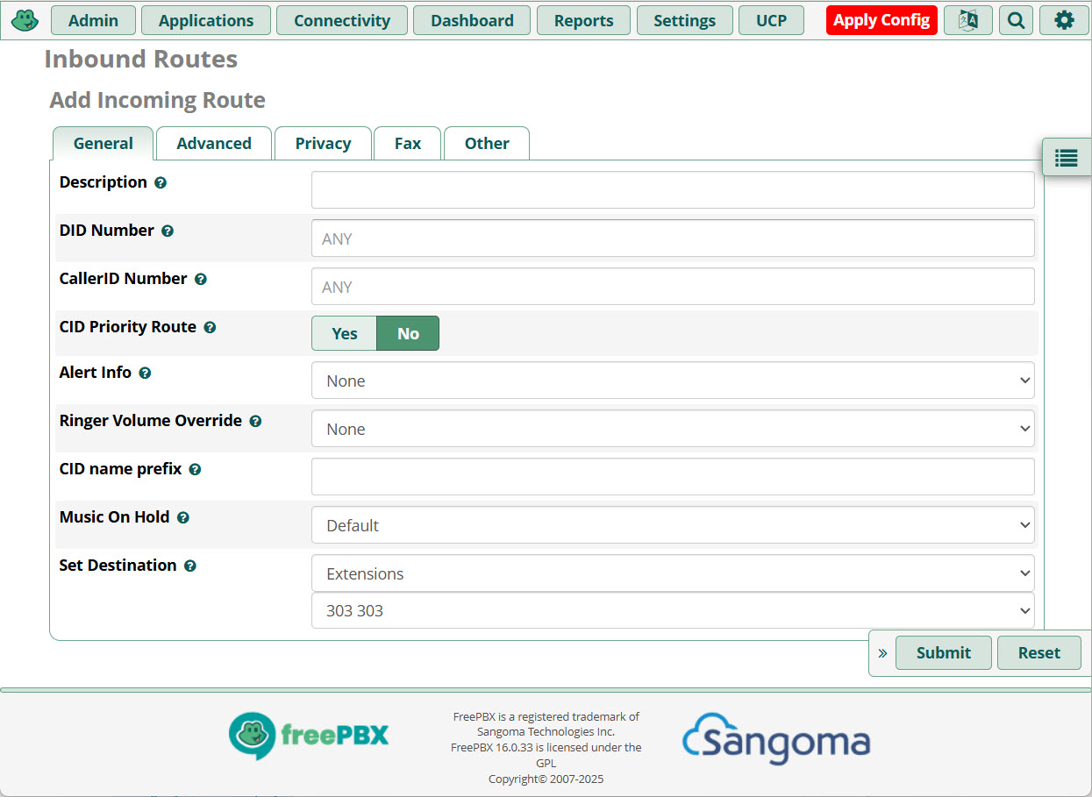
Task: Open the Alert Info dropdown
Action: pos(672,381)
